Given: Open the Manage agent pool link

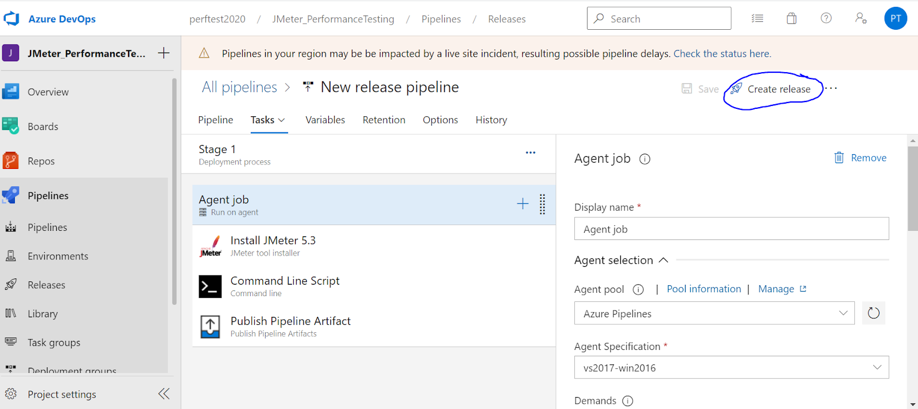Looking at the screenshot, I should pyautogui.click(x=782, y=289).
